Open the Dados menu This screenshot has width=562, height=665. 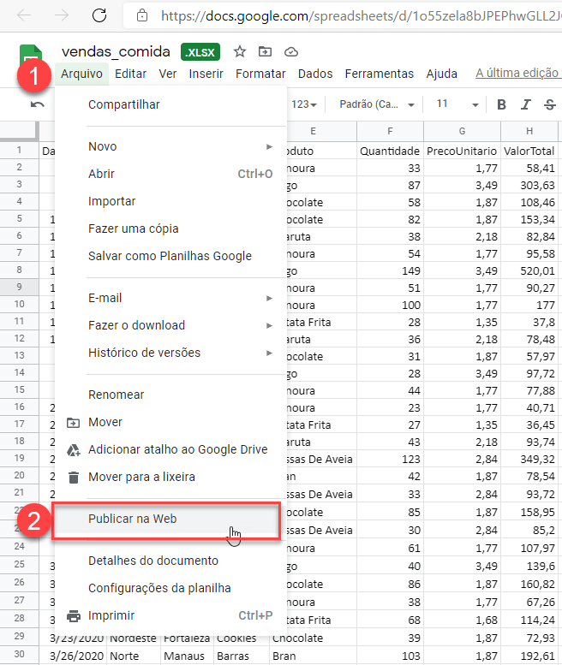[x=315, y=74]
